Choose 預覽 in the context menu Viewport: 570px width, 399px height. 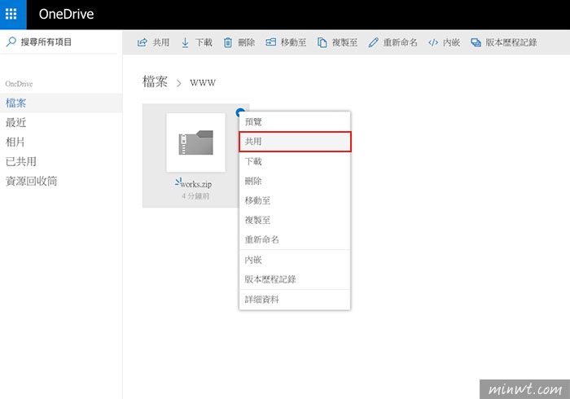295,121
